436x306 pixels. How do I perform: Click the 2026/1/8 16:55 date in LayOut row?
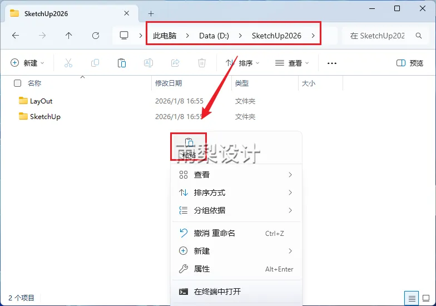point(179,101)
